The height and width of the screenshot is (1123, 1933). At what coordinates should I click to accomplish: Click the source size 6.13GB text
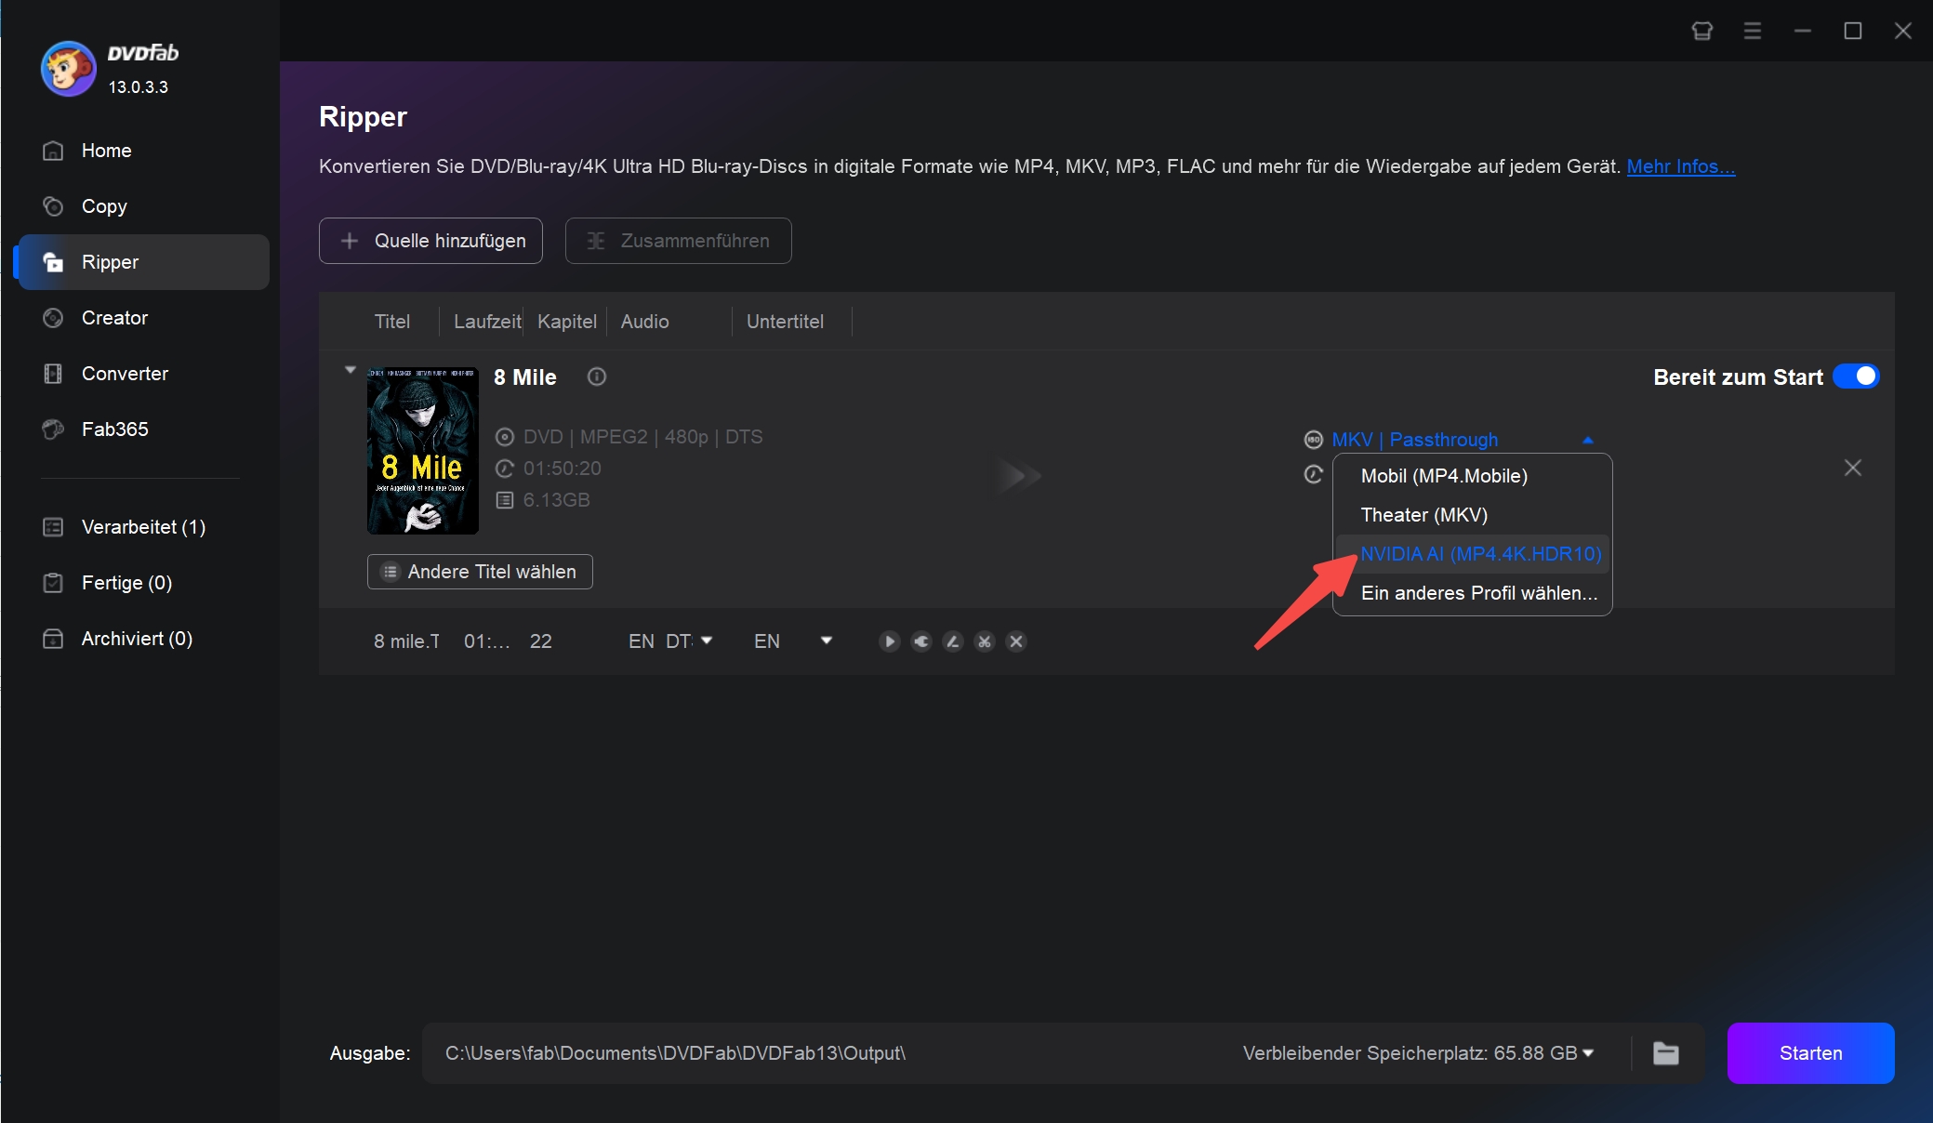coord(556,500)
